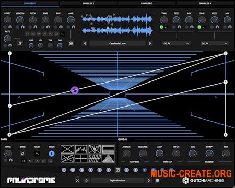This screenshot has height=188, width=235.
Task: Toggle the round modulation dot under START knob
Action: click(5, 27)
